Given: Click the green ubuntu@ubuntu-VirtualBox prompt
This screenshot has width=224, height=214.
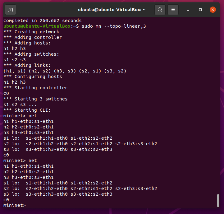Looking at the screenshot, I should (37, 26).
